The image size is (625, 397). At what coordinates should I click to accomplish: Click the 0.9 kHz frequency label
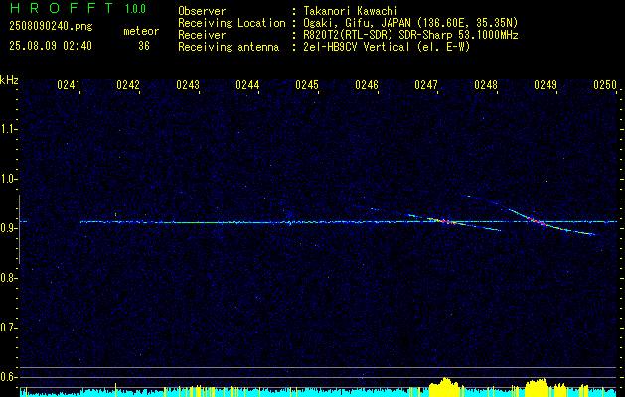[x=7, y=228]
